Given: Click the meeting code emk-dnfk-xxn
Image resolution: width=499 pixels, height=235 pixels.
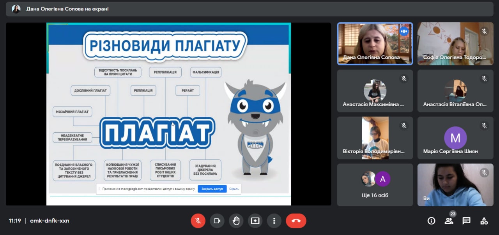Looking at the screenshot, I should pyautogui.click(x=50, y=221).
